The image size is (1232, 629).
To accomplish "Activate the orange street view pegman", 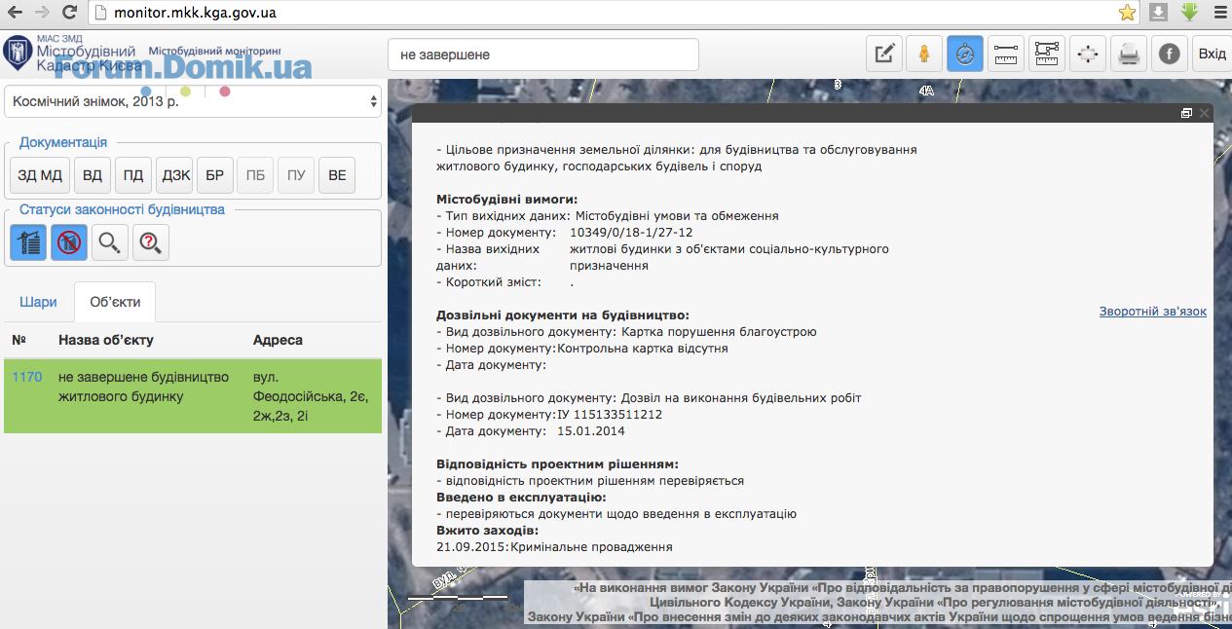I will point(924,55).
